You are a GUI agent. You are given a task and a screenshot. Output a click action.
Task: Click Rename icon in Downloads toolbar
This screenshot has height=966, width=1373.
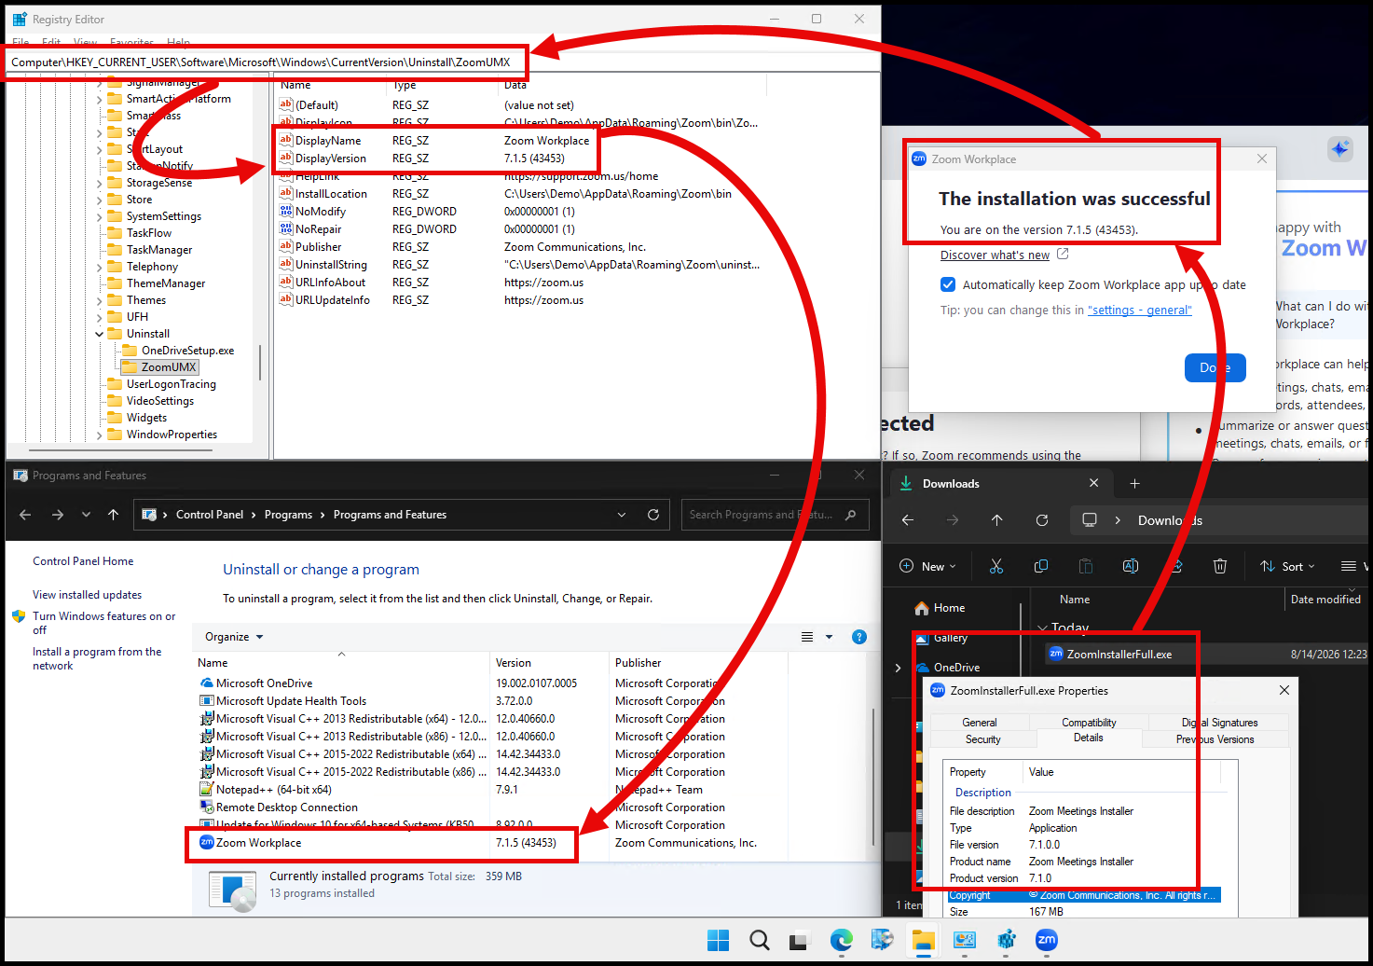(x=1131, y=566)
